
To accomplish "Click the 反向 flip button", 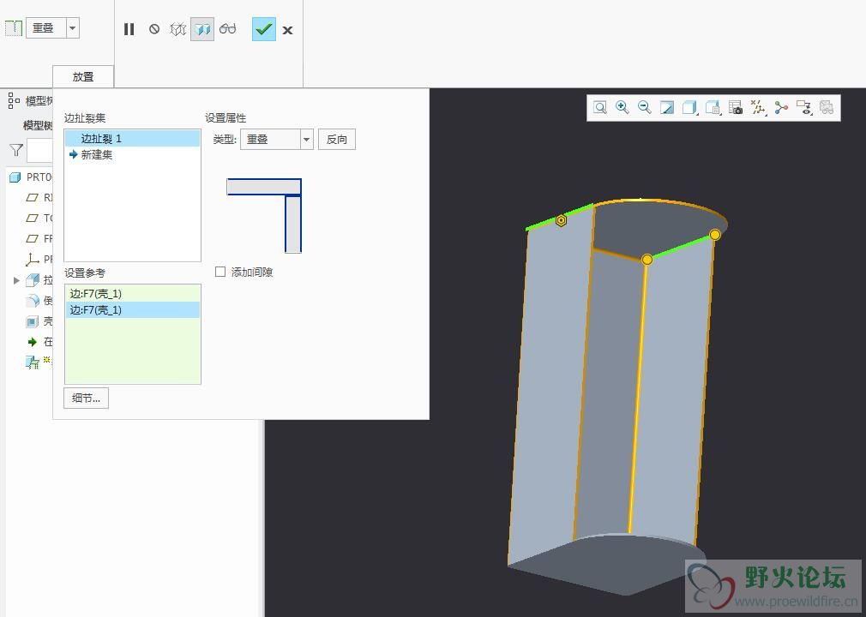I will [337, 140].
